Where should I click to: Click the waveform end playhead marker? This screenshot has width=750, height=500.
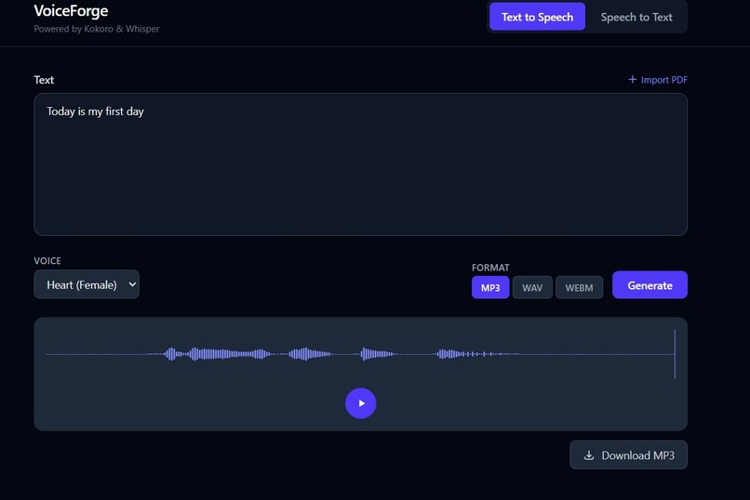click(x=675, y=354)
